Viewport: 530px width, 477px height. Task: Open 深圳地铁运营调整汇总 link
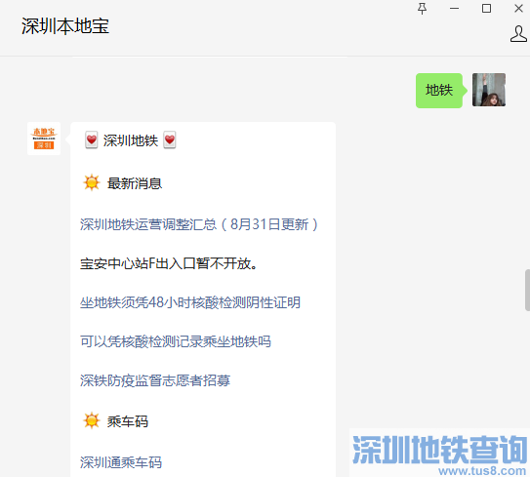199,224
